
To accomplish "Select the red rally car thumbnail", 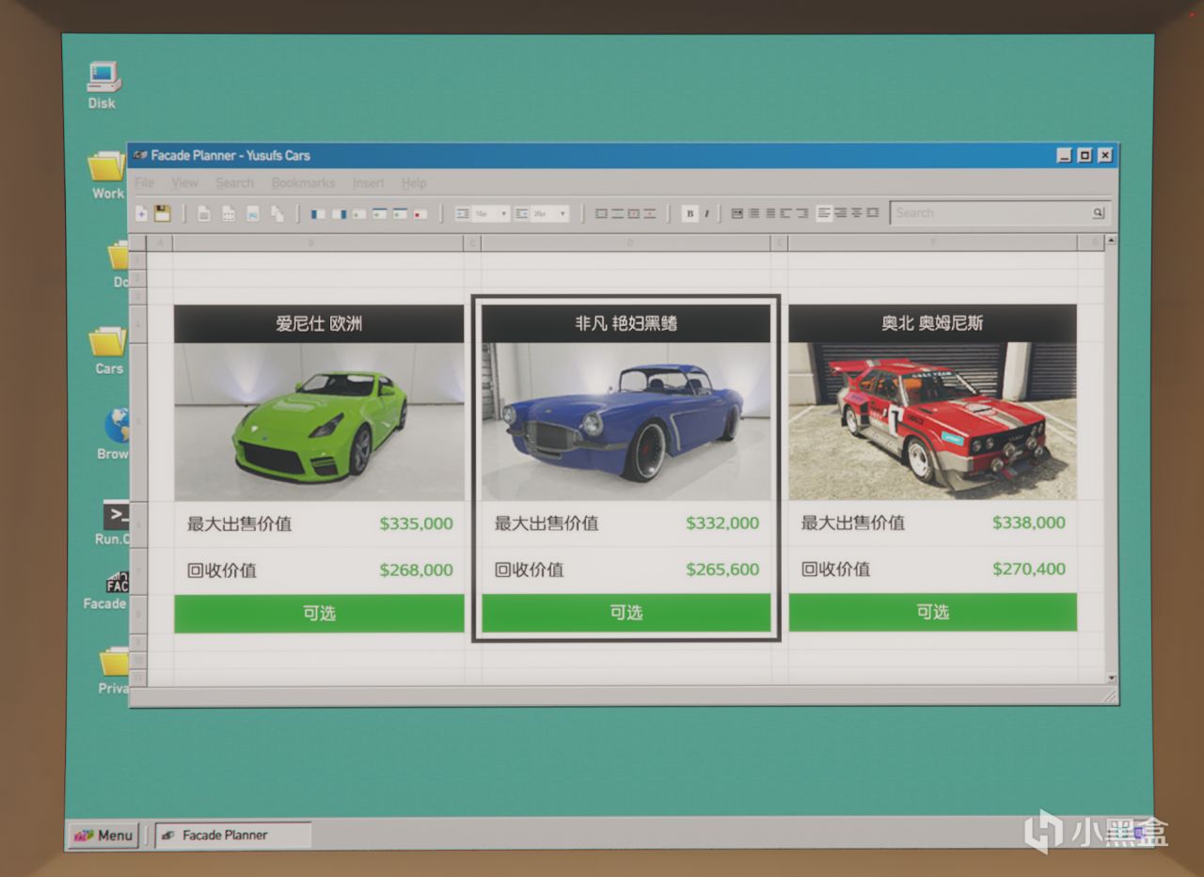I will pos(933,420).
